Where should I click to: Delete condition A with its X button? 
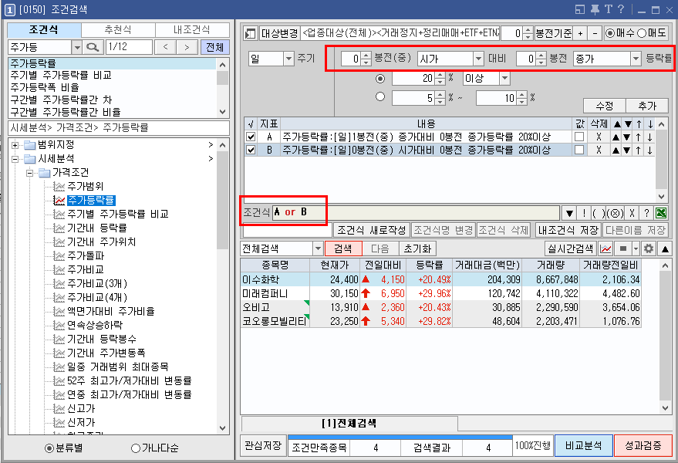click(599, 137)
